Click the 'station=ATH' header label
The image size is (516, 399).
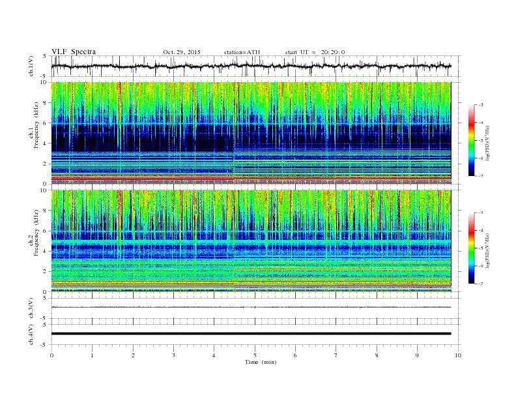click(x=242, y=52)
